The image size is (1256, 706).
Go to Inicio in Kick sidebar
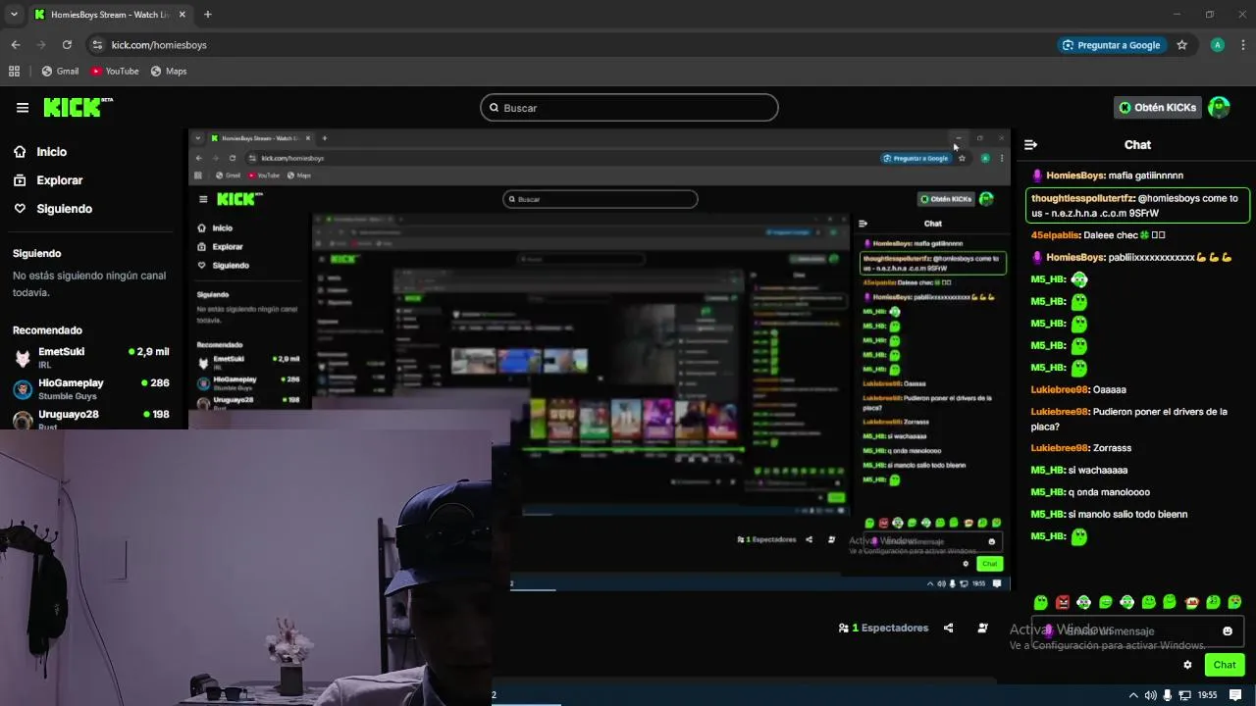click(x=40, y=152)
